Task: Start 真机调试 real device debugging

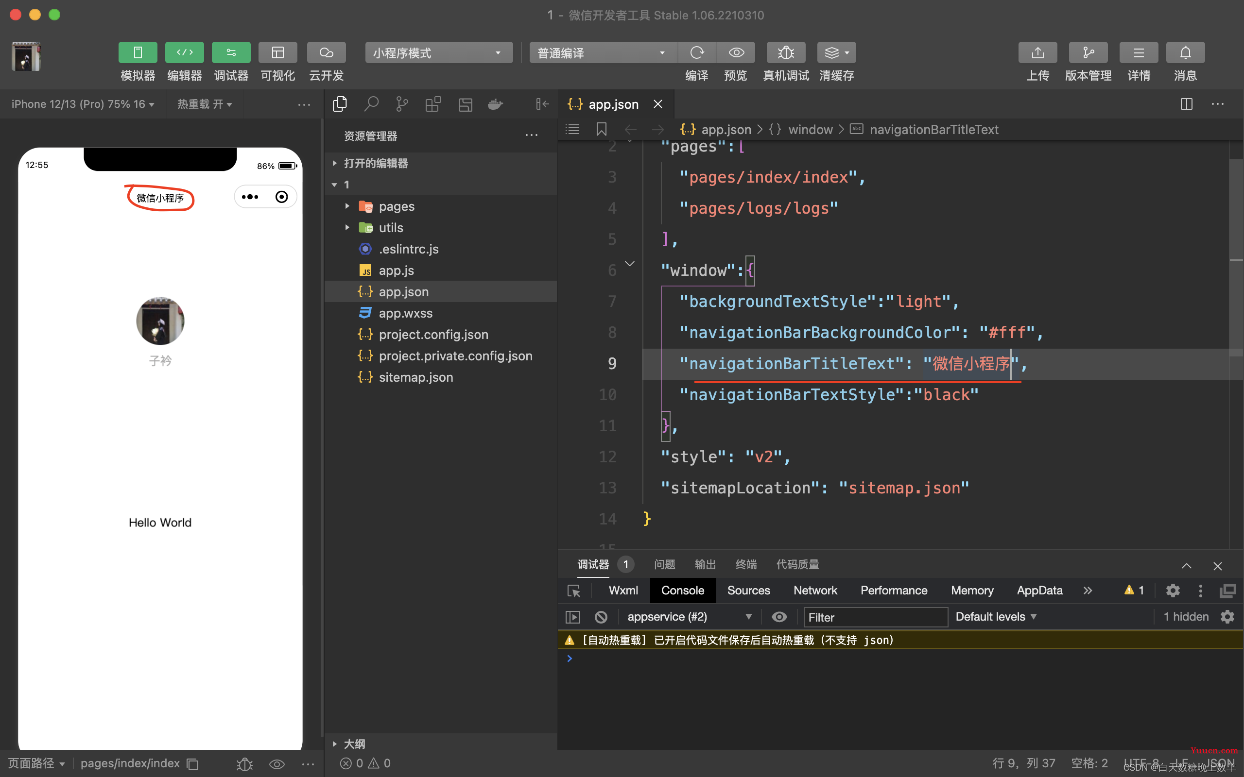Action: pos(786,52)
